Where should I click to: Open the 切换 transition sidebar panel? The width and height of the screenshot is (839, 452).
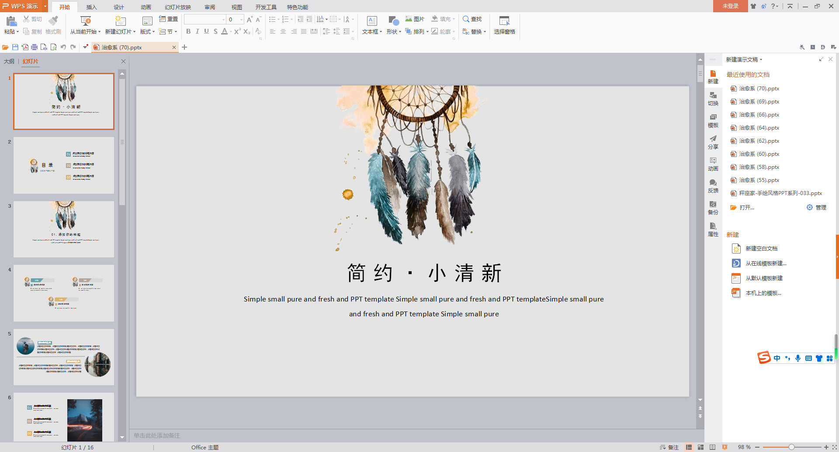713,99
